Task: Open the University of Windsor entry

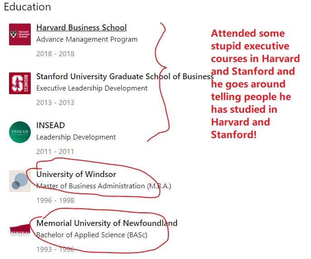Action: point(76,174)
